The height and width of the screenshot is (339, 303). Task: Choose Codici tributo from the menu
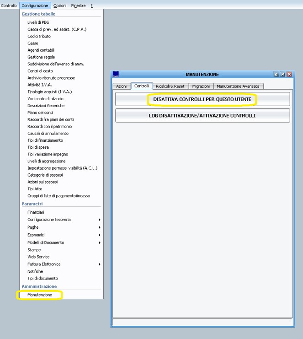[39, 36]
